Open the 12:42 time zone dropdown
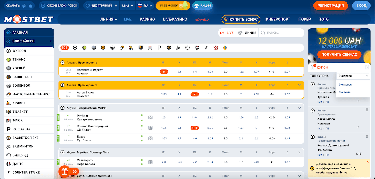The width and height of the screenshot is (375, 179). pos(127,6)
